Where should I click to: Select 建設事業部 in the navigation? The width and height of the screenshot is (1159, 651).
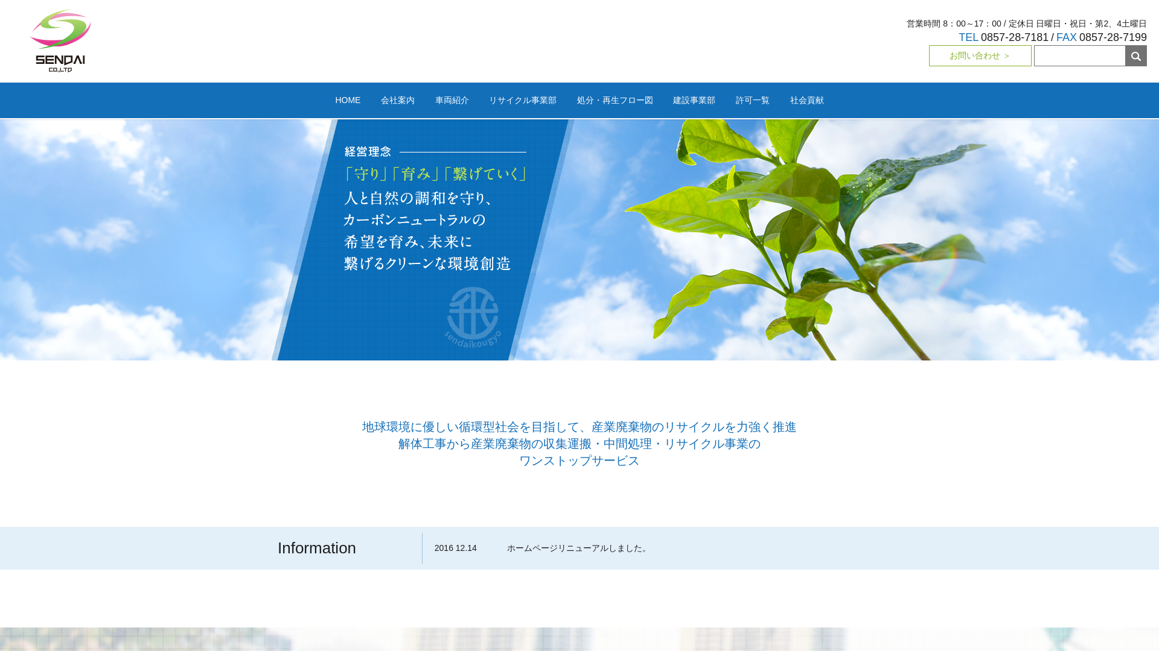coord(694,100)
